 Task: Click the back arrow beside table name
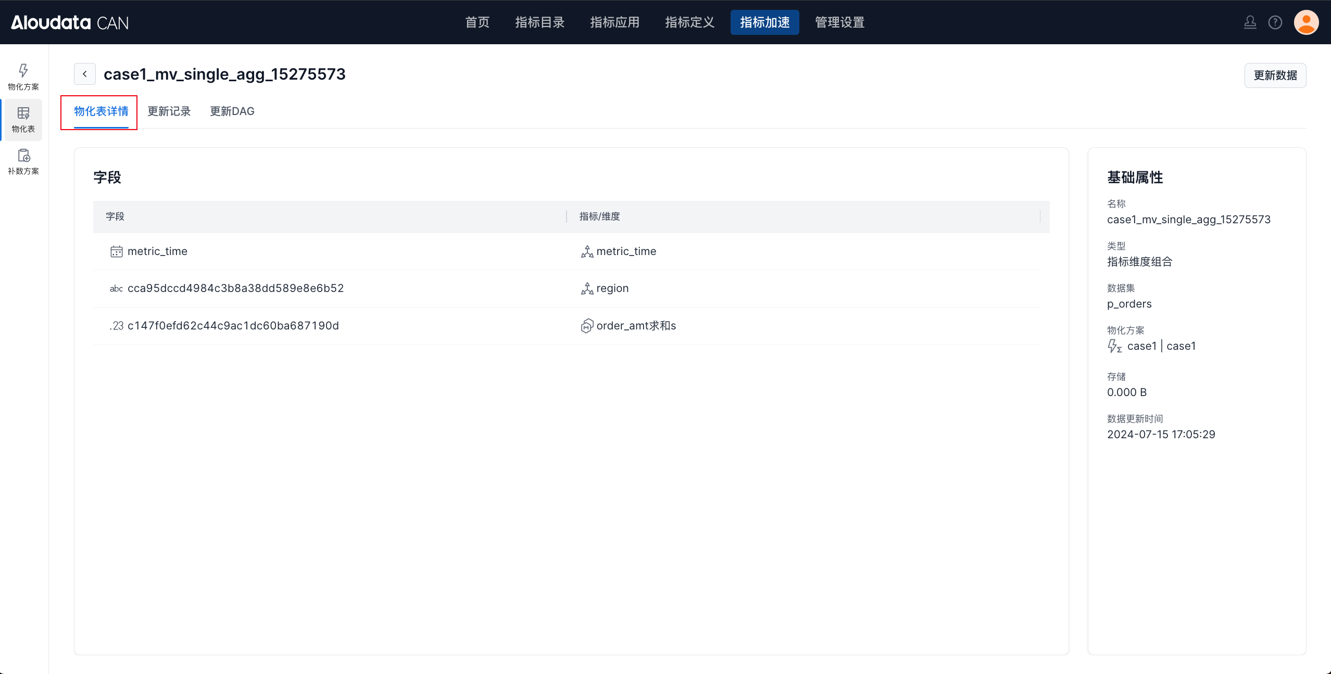[85, 74]
